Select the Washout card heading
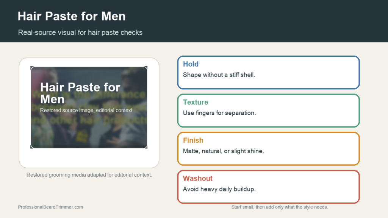 click(x=197, y=178)
